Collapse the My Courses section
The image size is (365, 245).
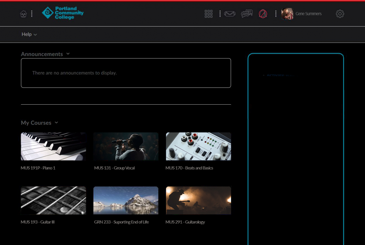click(56, 123)
